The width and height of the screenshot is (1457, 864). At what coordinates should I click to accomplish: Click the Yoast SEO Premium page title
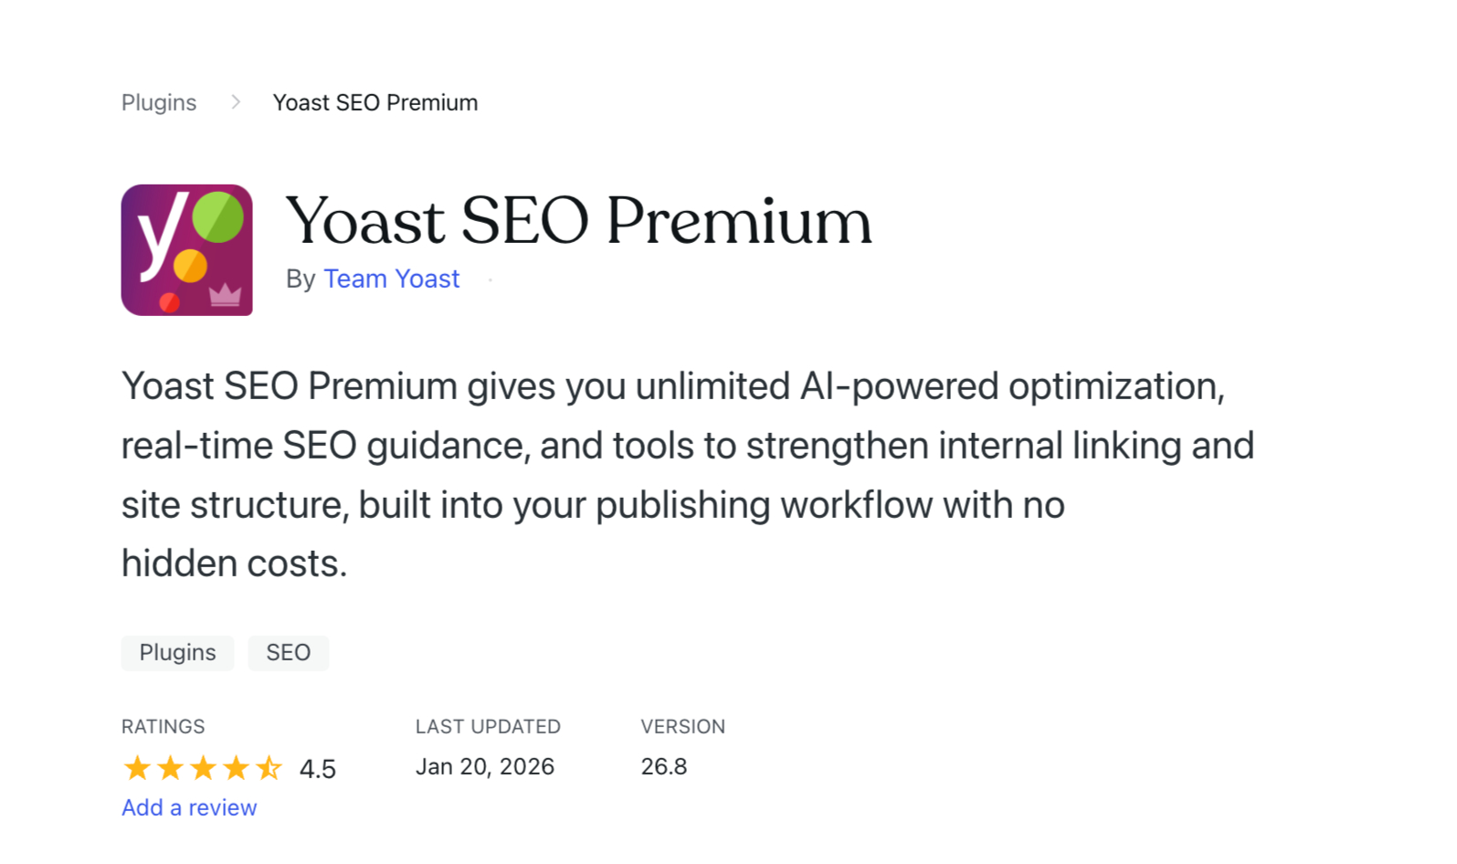click(x=579, y=220)
